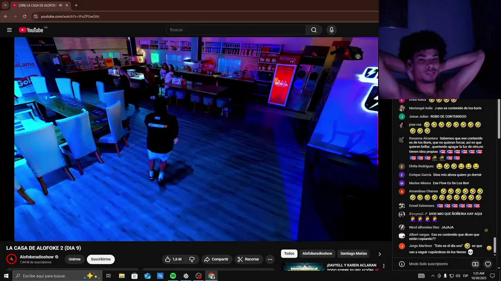Viewport: 501px width, 281px height.
Task: Open the Super Chat dollar icon
Action: [x=476, y=264]
